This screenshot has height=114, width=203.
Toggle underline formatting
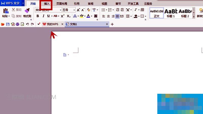click(x=48, y=16)
